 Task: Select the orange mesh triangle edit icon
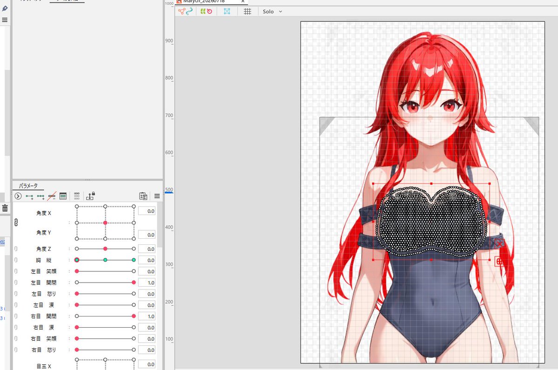(182, 11)
